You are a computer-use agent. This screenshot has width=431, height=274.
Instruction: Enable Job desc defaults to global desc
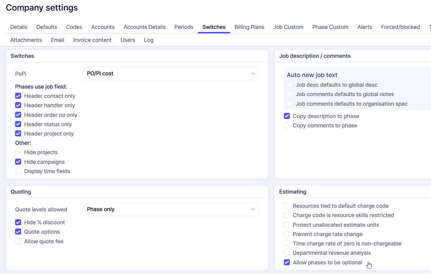tap(290, 85)
